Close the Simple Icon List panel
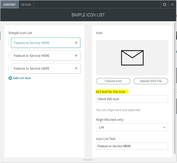The height and width of the screenshot is (163, 177). pos(172,4)
